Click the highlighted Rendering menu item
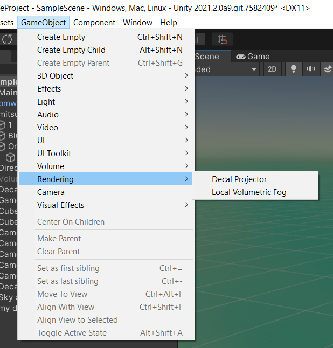333x348 pixels. 106,179
